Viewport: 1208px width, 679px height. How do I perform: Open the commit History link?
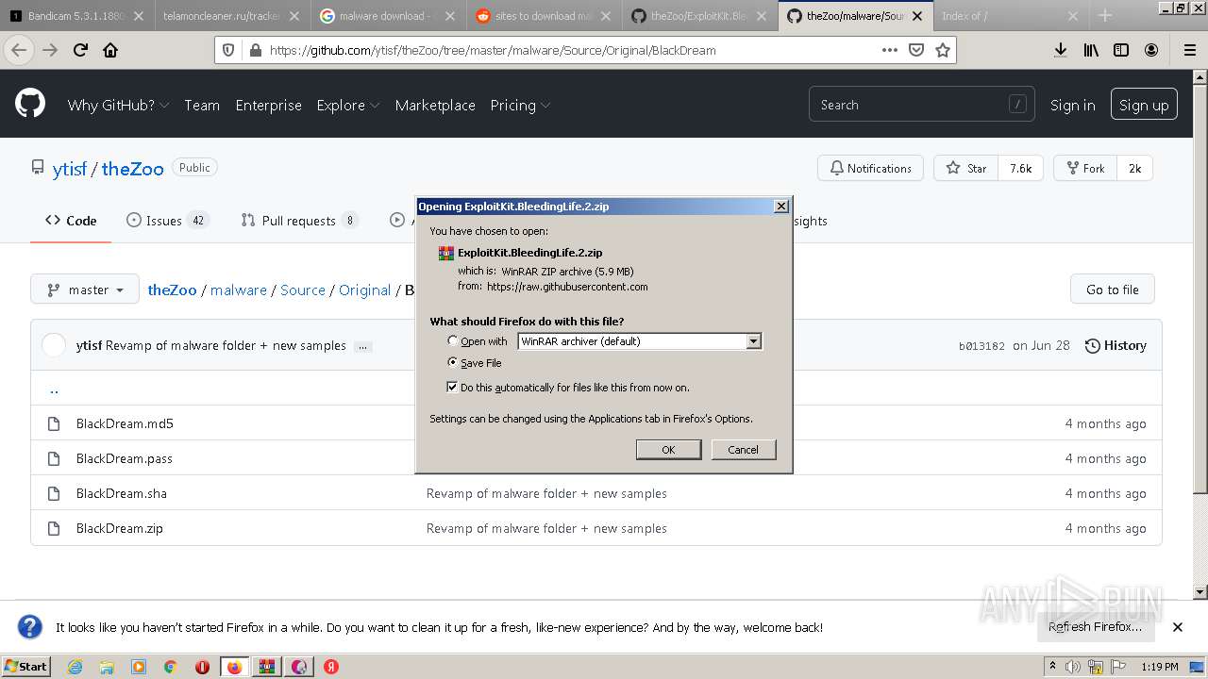1116,345
